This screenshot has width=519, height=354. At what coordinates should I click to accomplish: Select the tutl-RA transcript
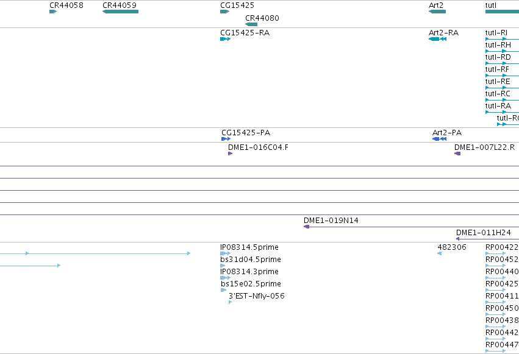click(x=502, y=112)
